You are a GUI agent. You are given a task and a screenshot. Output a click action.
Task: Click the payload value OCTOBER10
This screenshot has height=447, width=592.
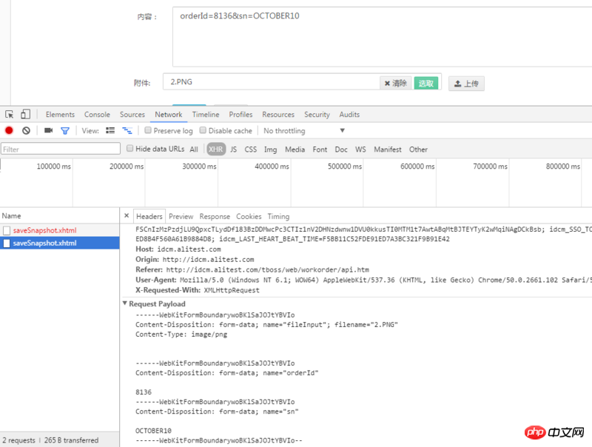click(153, 431)
